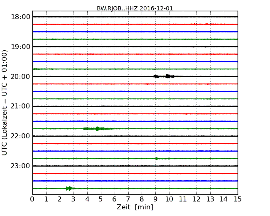Screen dimensions: 270x216
Task: Select the x-axis minute tick '10'
Action: tap(169, 199)
